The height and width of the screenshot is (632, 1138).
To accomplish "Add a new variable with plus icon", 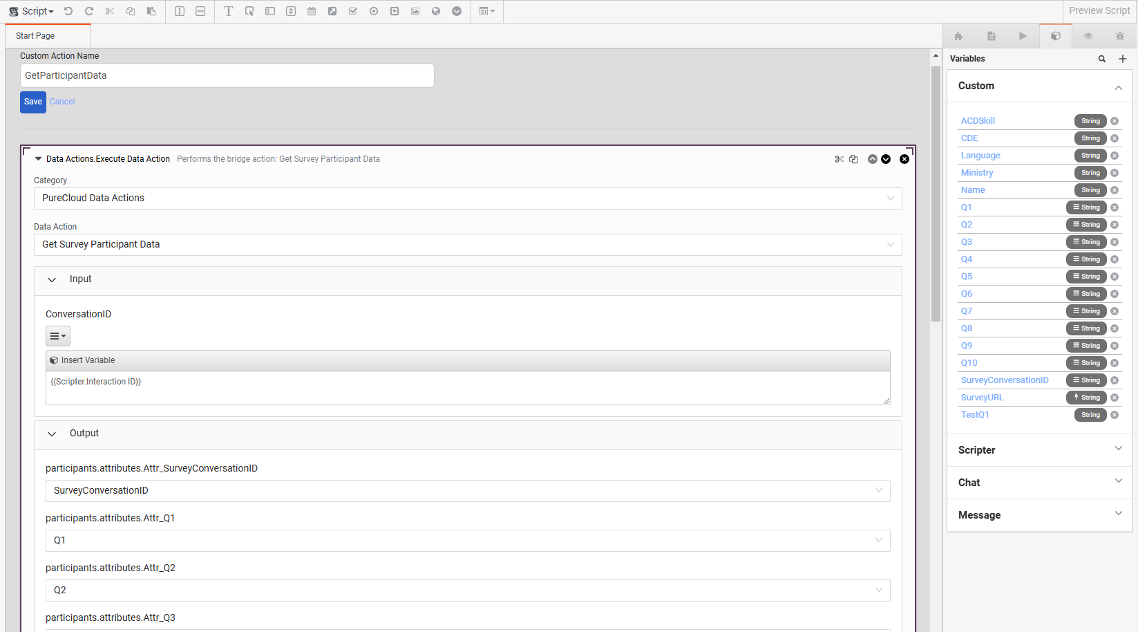I will 1123,59.
